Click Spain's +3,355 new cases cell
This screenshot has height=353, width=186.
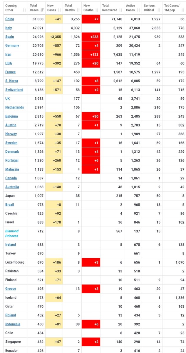pos(54,37)
